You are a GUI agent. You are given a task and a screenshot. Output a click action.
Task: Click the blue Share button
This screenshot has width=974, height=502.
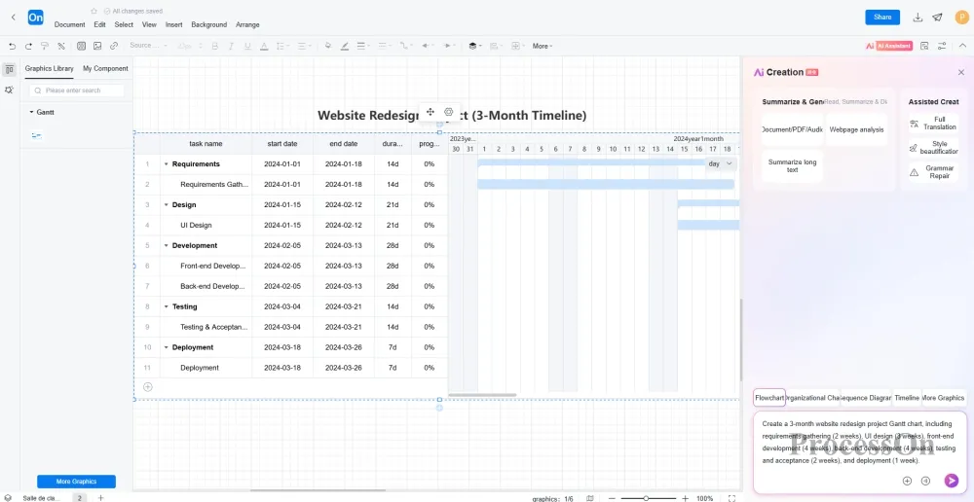(x=882, y=18)
